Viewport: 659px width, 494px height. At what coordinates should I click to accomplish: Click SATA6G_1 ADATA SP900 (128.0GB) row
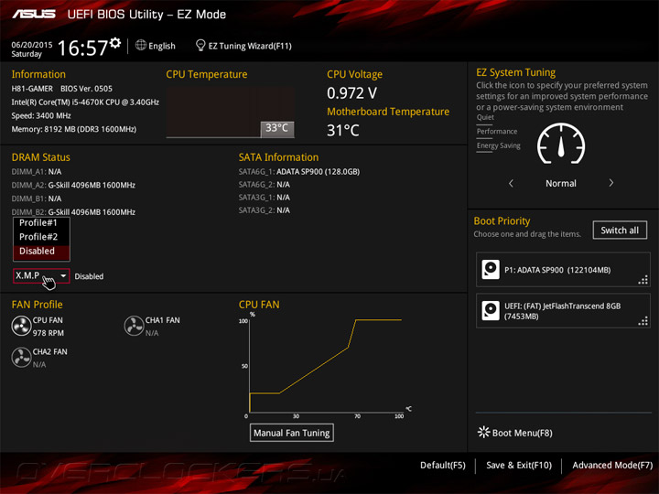coord(299,171)
